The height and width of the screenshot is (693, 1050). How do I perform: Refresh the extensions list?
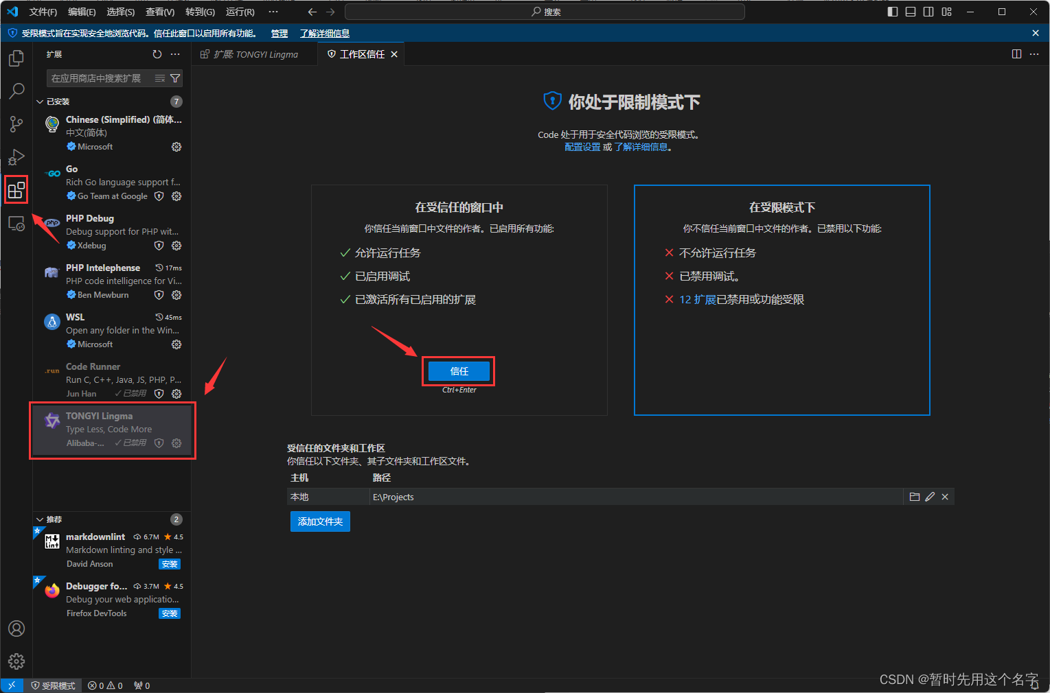tap(157, 54)
